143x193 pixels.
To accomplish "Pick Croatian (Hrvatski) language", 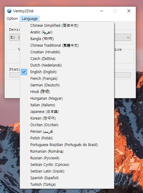I will click(67, 52).
